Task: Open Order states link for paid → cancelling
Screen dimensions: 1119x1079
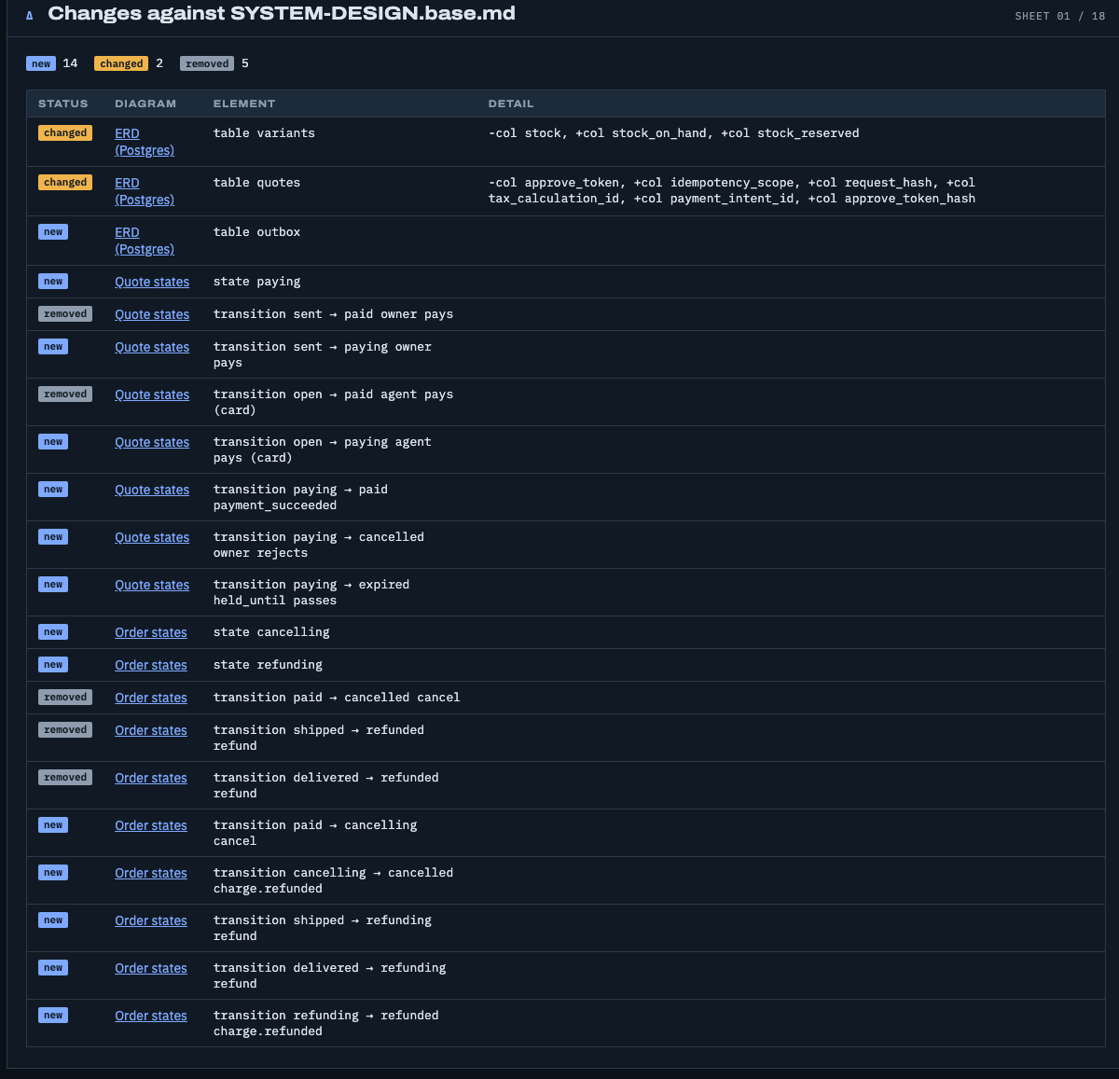Action: tap(151, 825)
